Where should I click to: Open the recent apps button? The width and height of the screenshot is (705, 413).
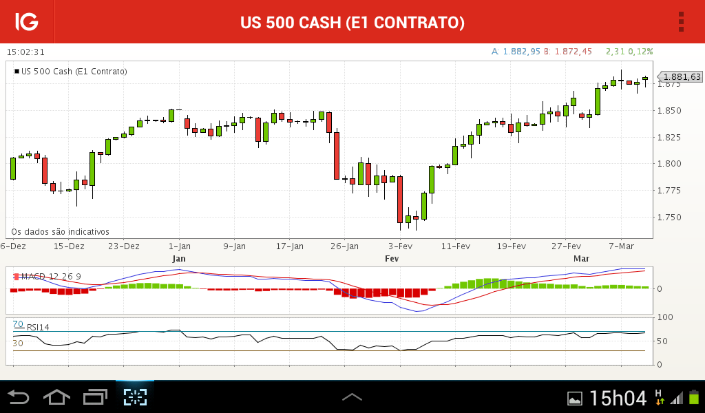[95, 396]
